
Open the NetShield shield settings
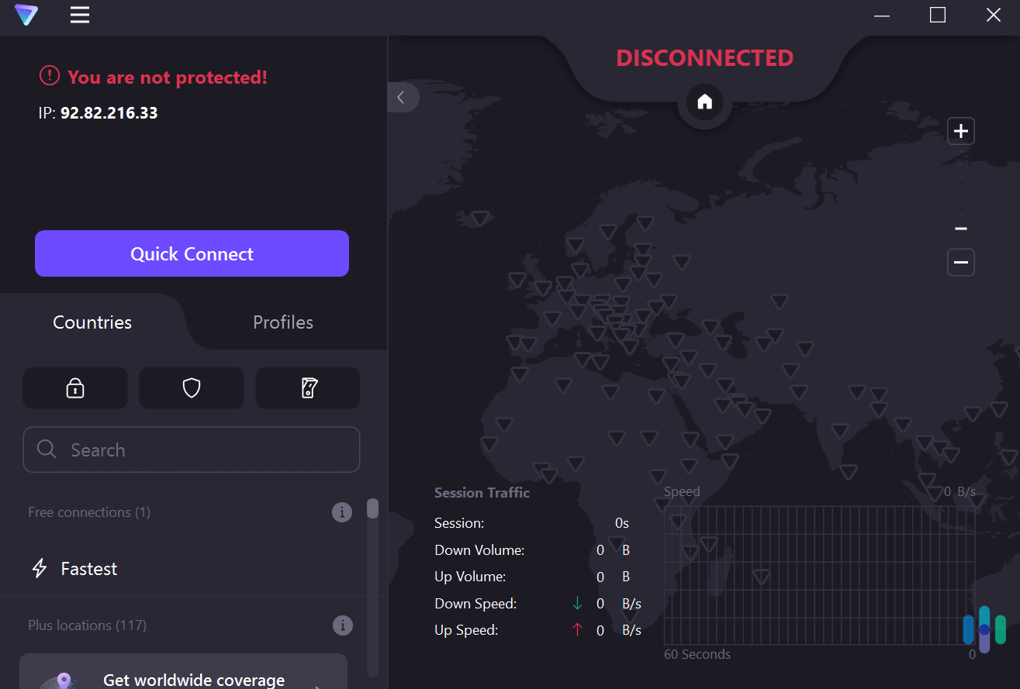(x=191, y=388)
